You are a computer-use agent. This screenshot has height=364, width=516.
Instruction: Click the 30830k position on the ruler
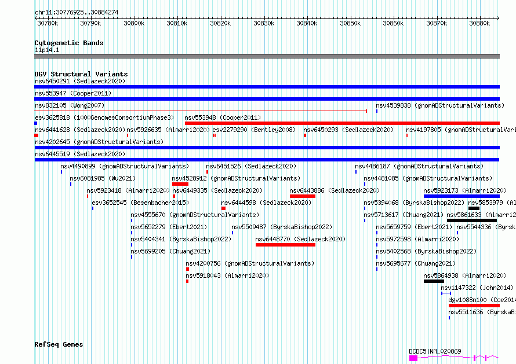(264, 23)
